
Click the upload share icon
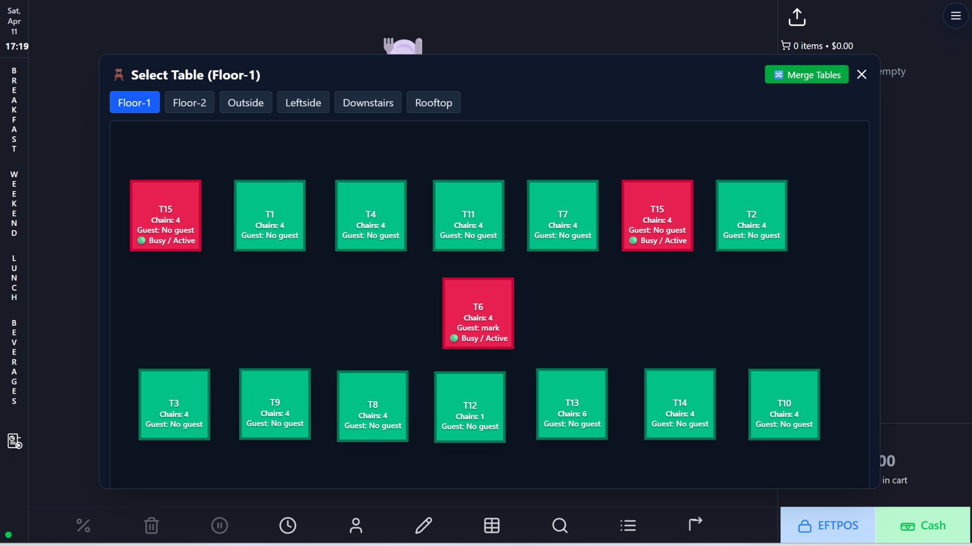click(x=797, y=17)
